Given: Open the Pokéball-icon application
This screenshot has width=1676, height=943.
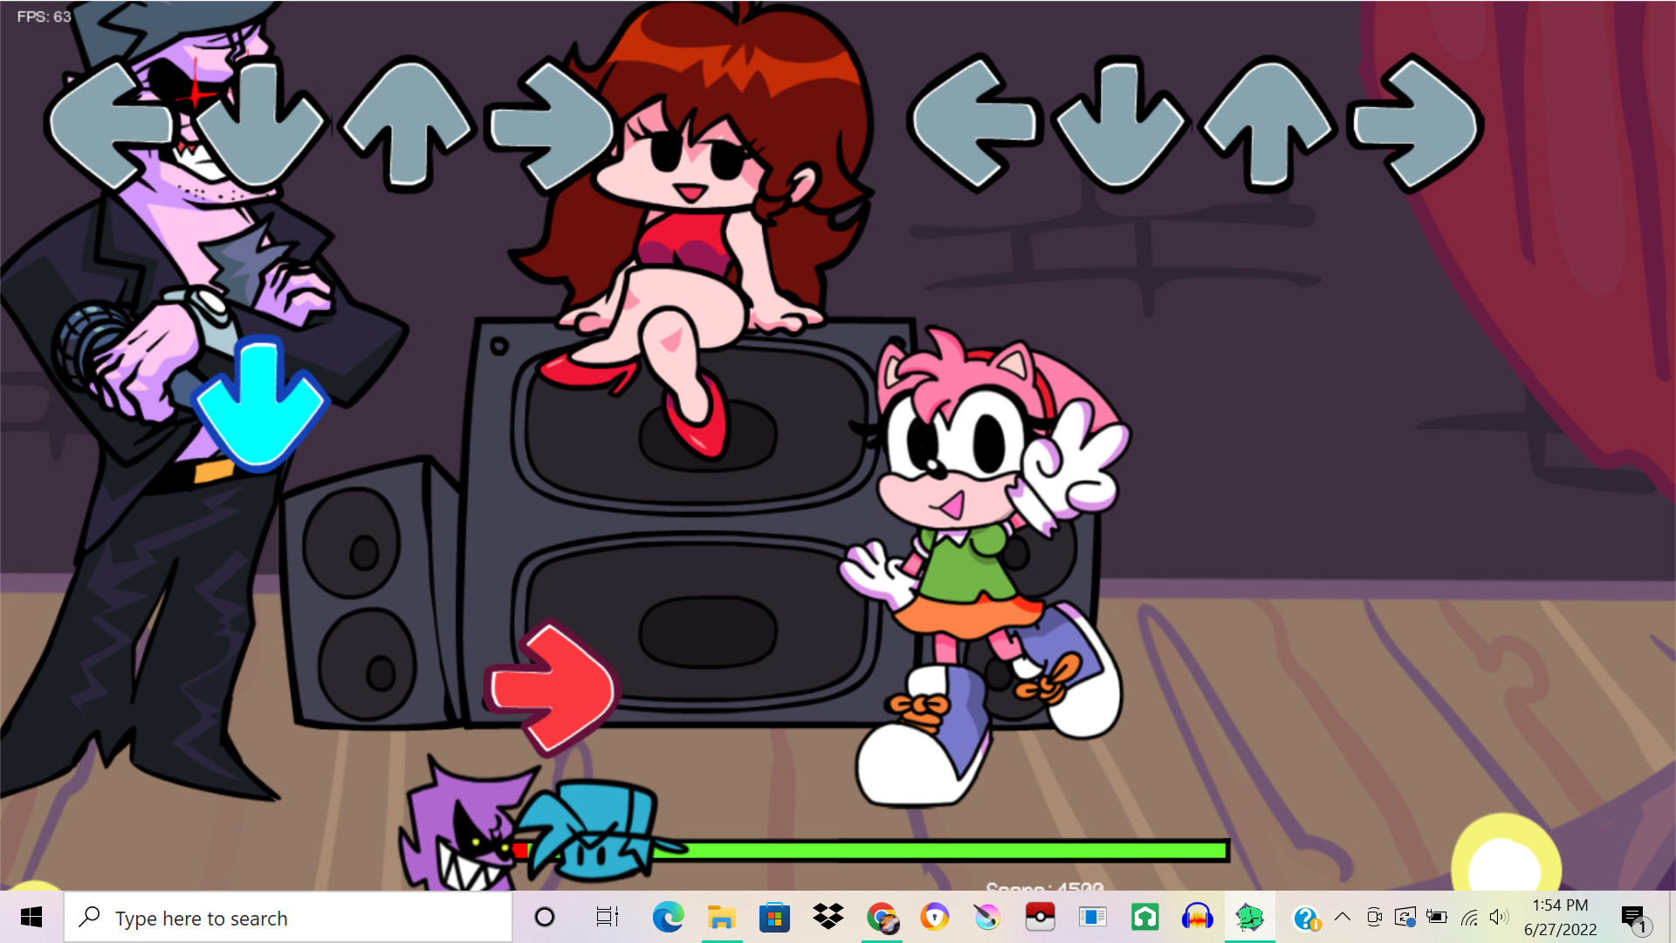Looking at the screenshot, I should [1041, 918].
